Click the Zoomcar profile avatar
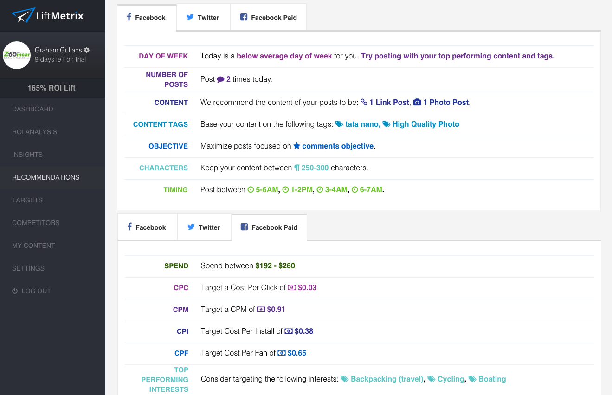Screen dimensions: 612x395 point(17,55)
